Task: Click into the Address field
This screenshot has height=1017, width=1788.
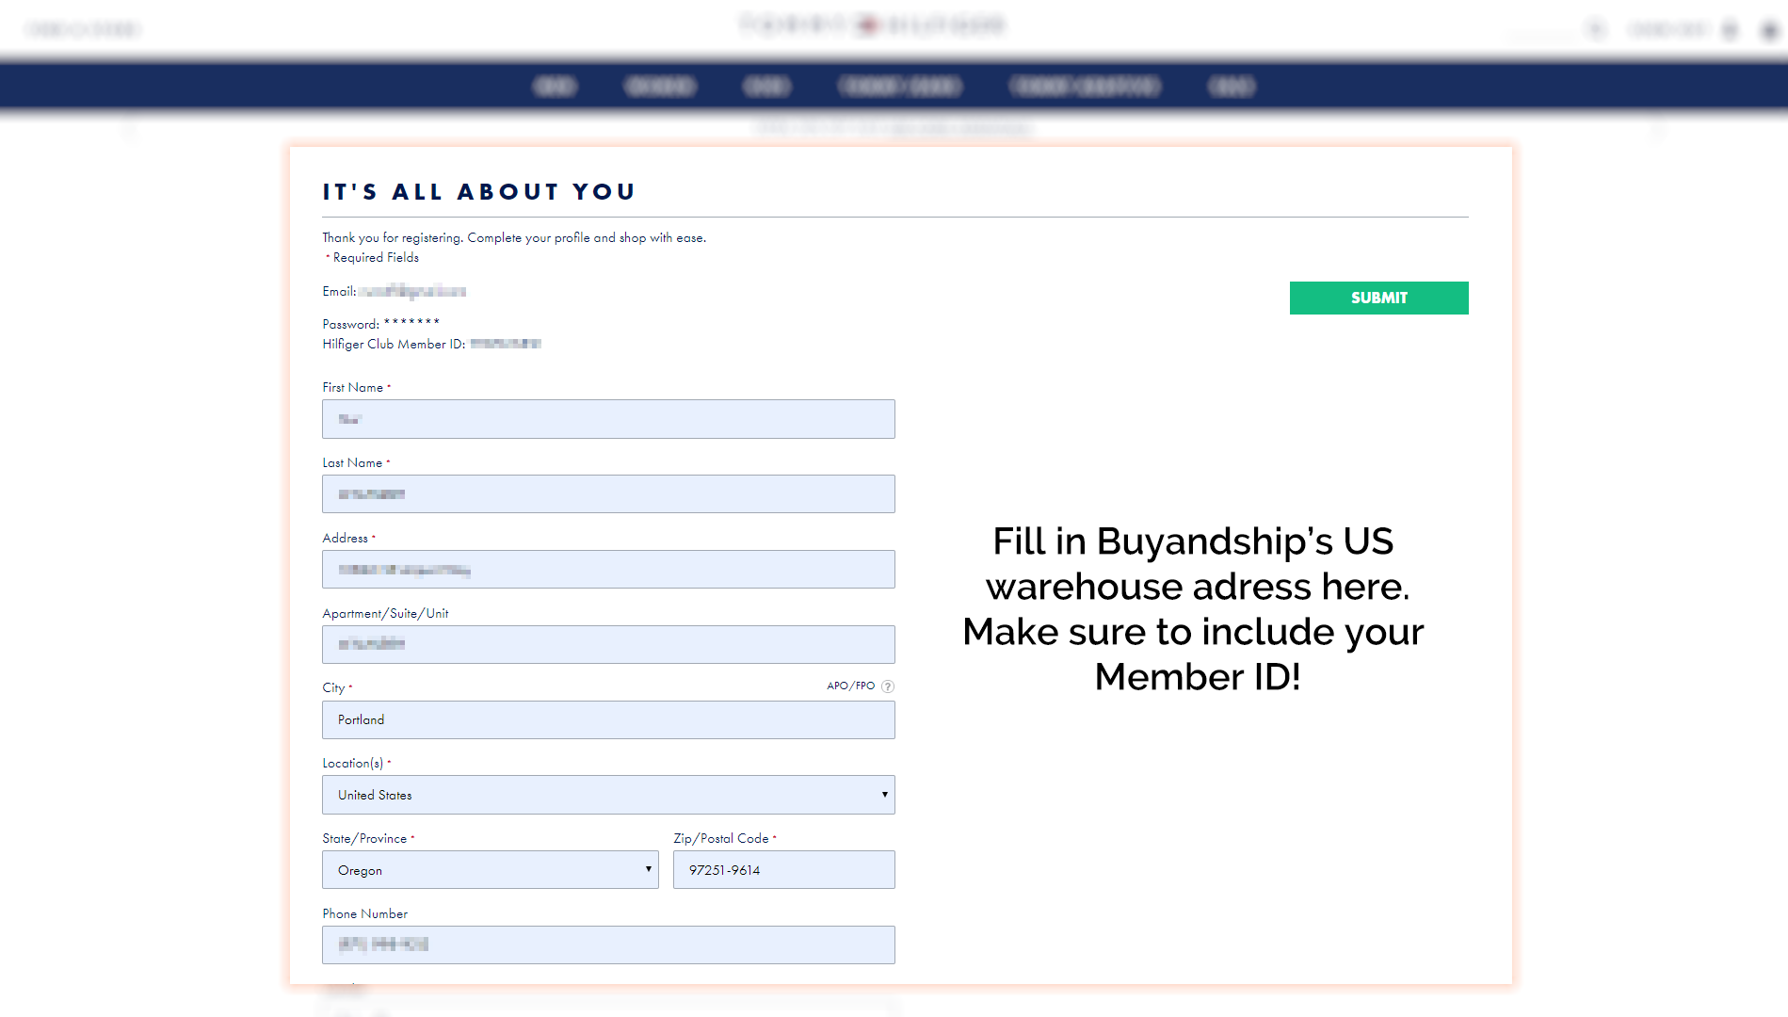Action: (608, 569)
